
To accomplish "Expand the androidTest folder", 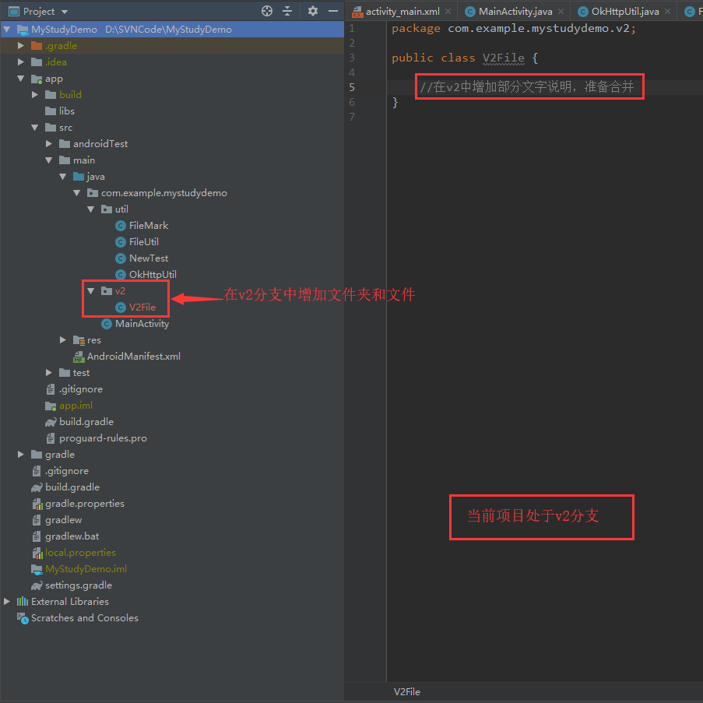I will [49, 143].
